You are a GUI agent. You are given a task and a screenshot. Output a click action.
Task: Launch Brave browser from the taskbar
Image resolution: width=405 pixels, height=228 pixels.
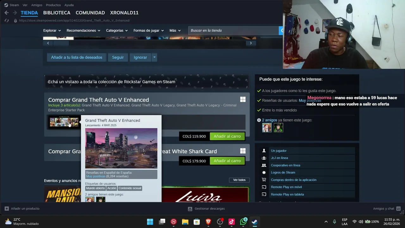(208, 222)
